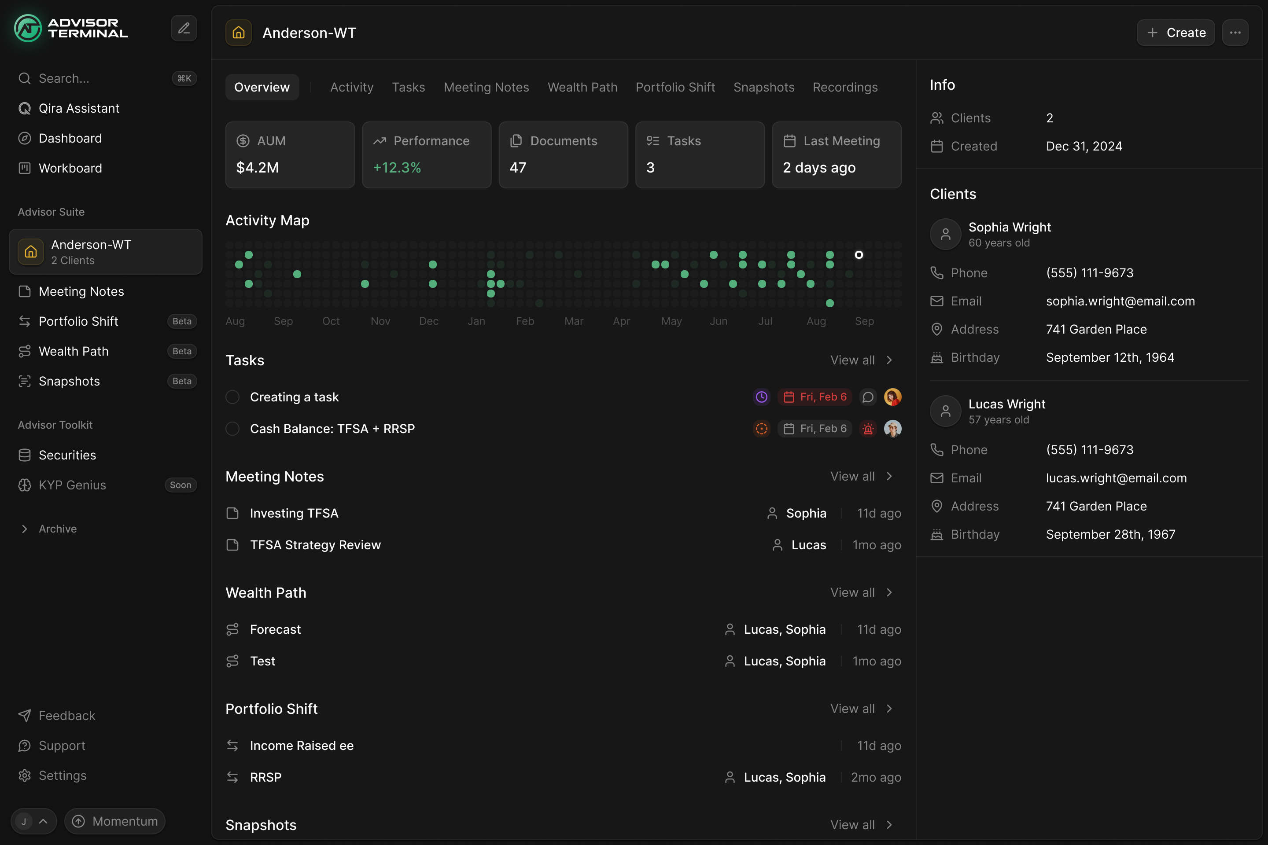Screen dimensions: 1268x845
Task: Open Workboard in the sidebar
Action: [106, 168]
